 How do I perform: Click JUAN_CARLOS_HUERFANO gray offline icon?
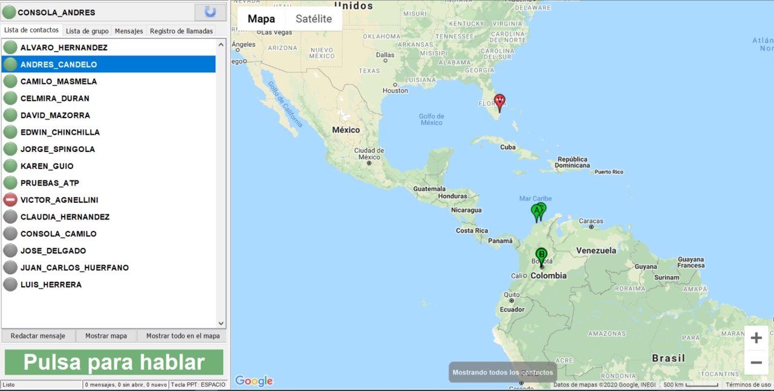tap(10, 267)
